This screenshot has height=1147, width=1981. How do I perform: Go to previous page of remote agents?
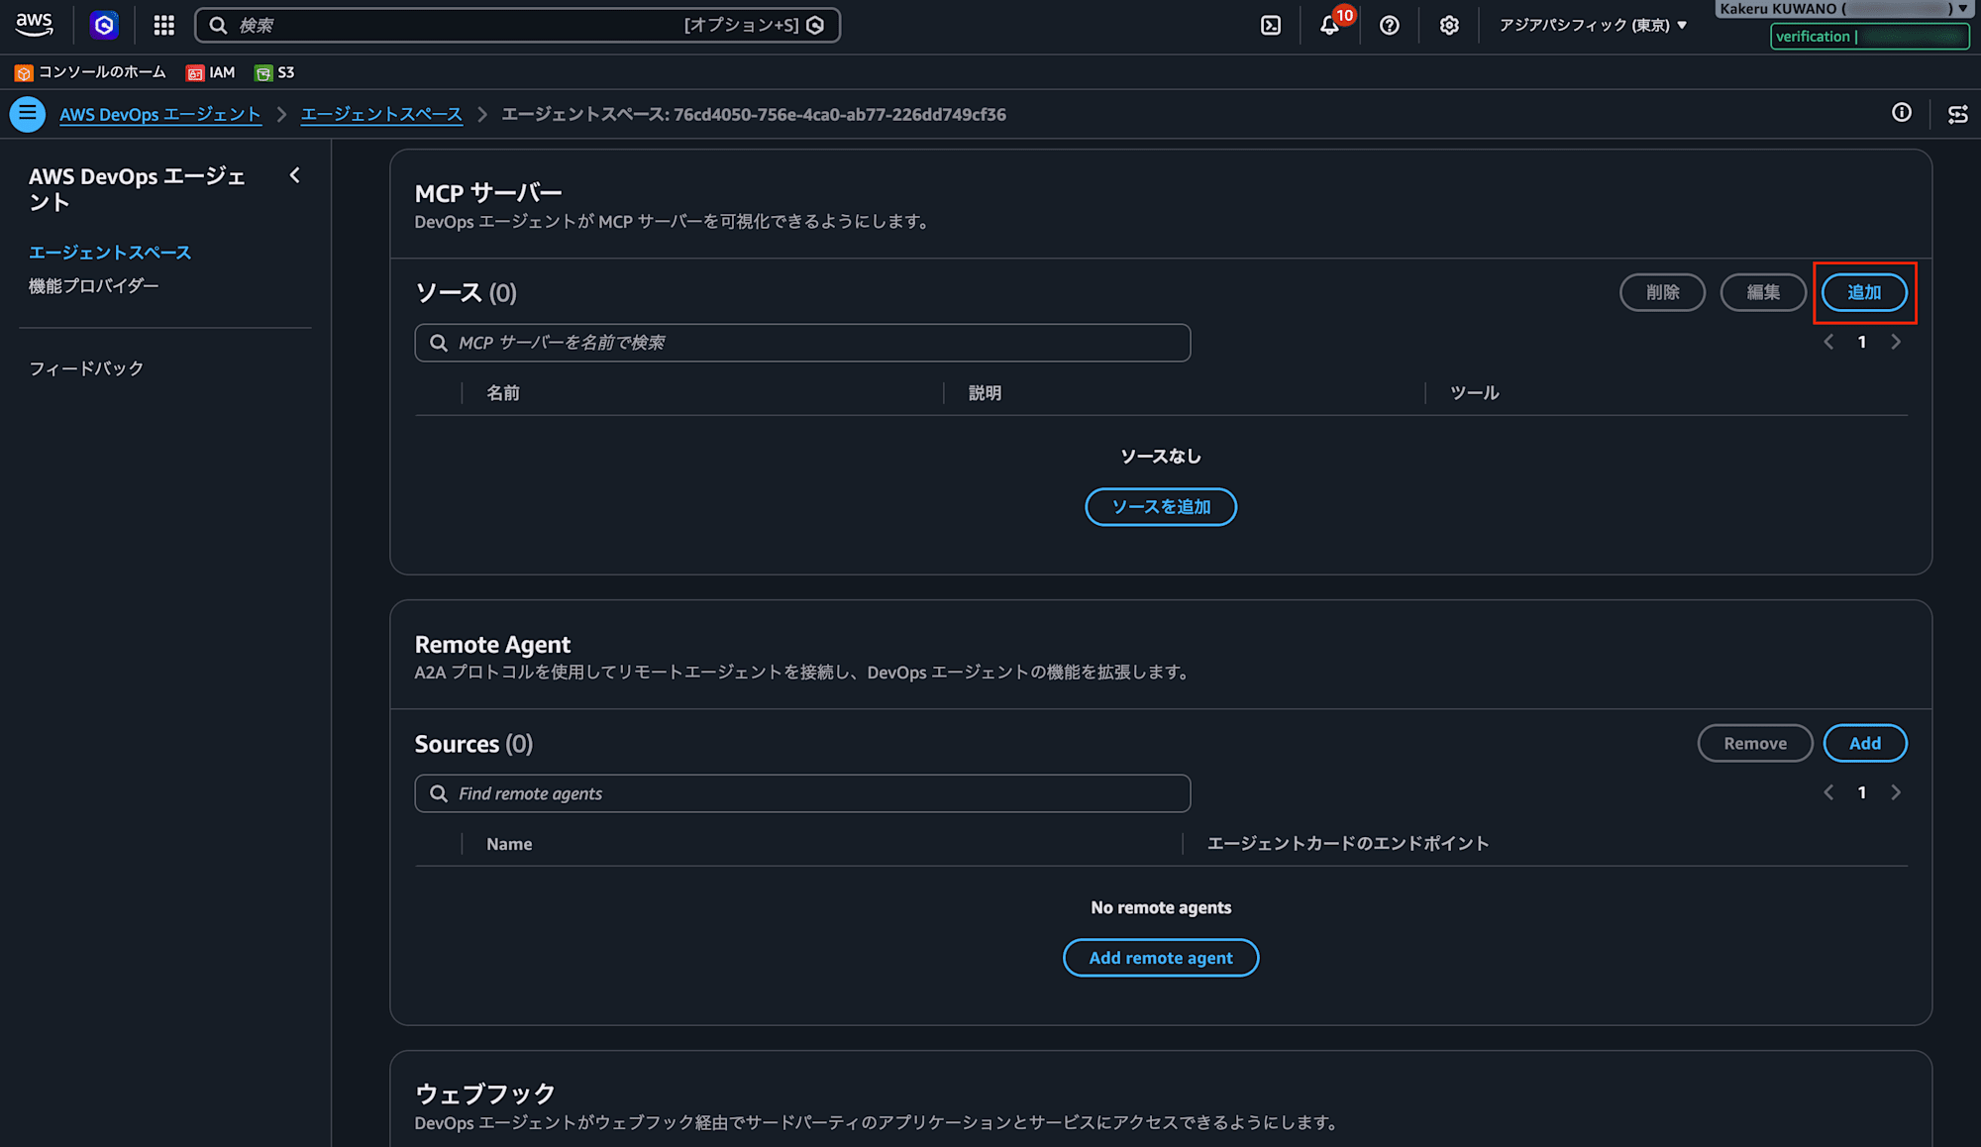click(1828, 792)
